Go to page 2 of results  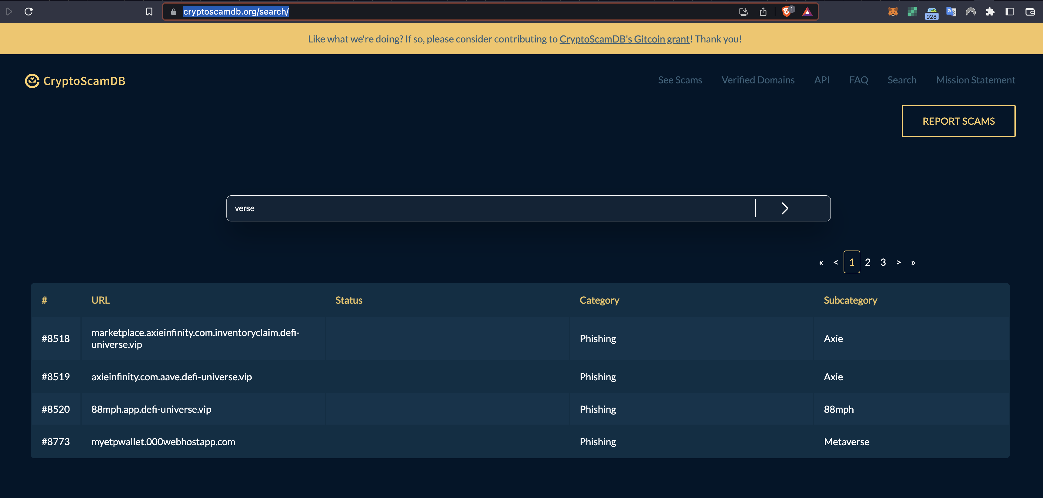[868, 263]
